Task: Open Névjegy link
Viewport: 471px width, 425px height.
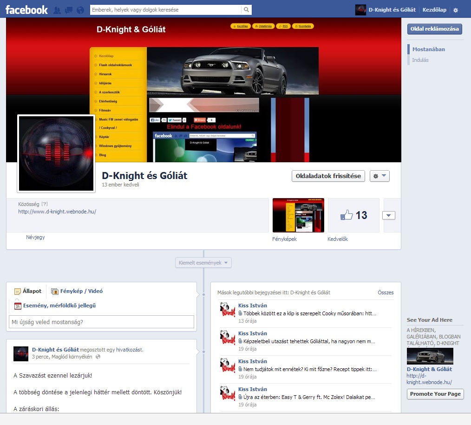Action: 35,237
